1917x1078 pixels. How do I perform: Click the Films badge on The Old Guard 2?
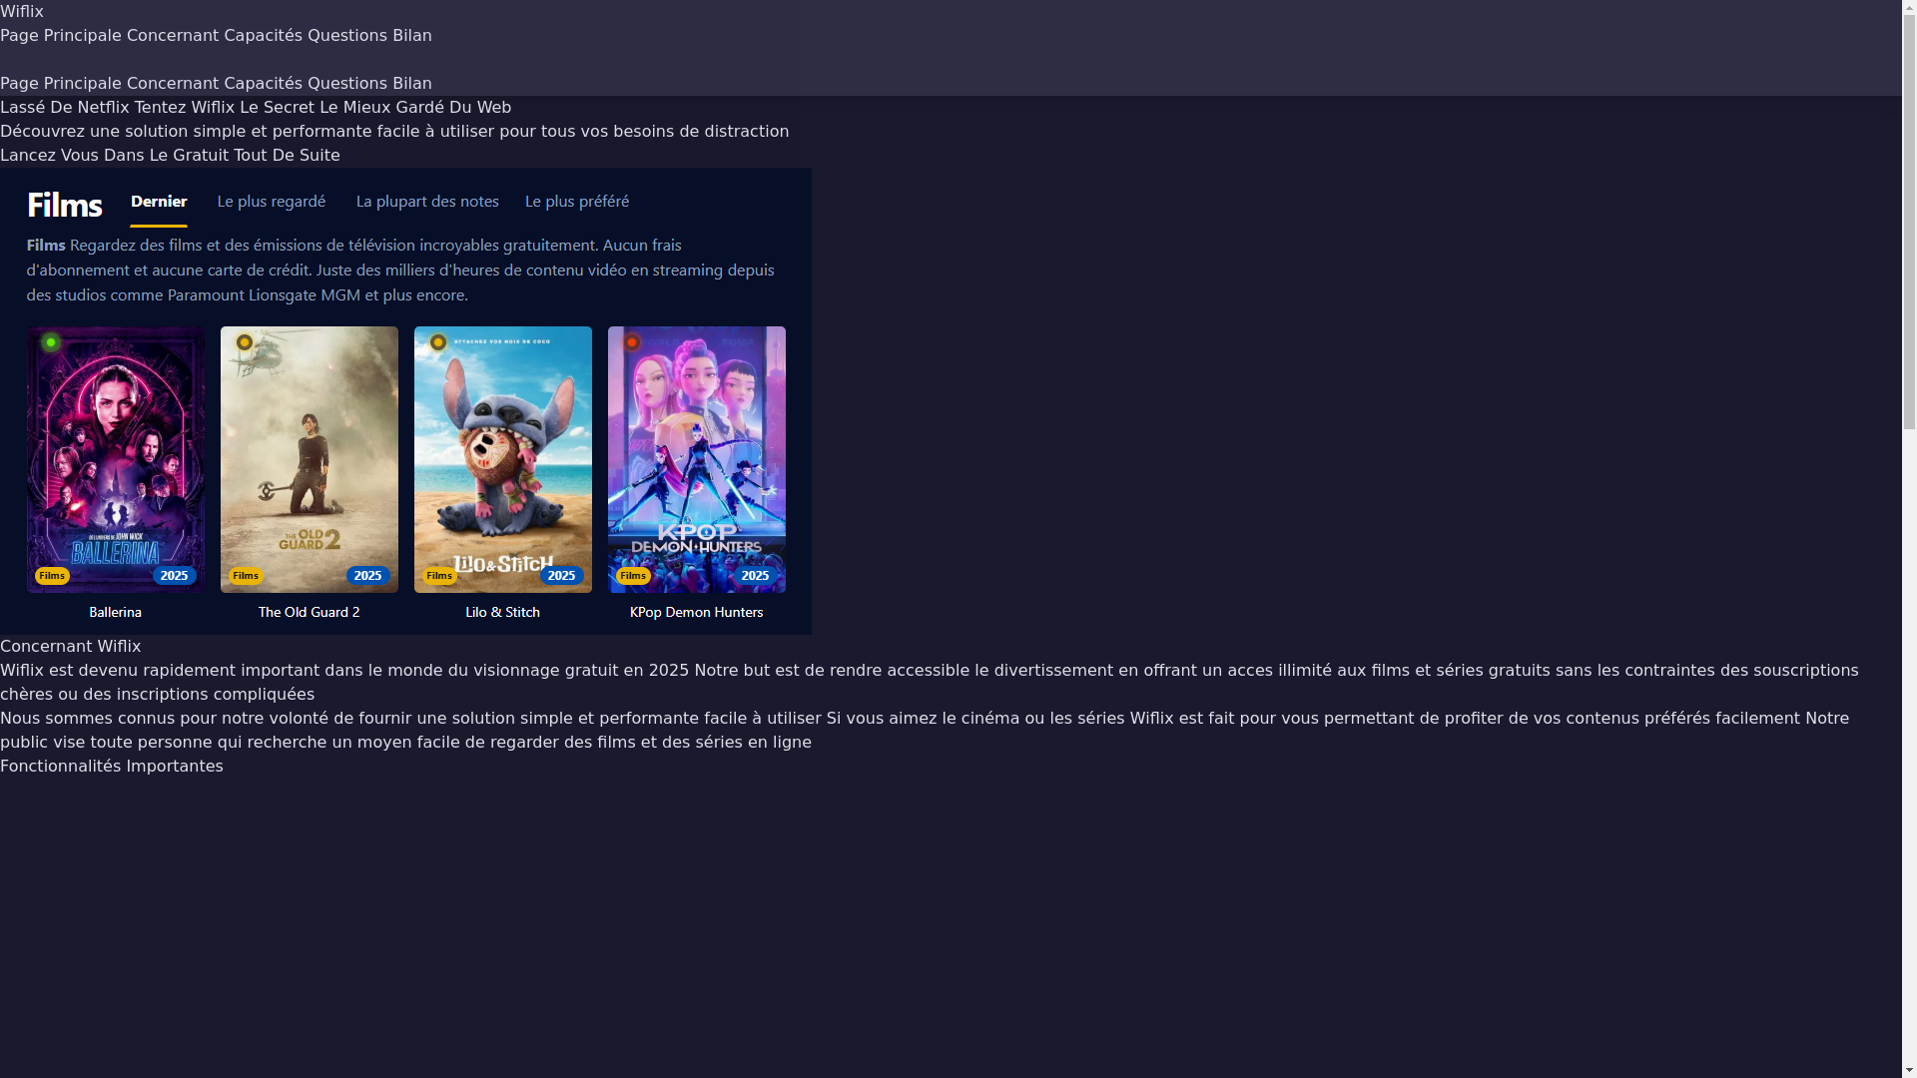pyautogui.click(x=246, y=576)
